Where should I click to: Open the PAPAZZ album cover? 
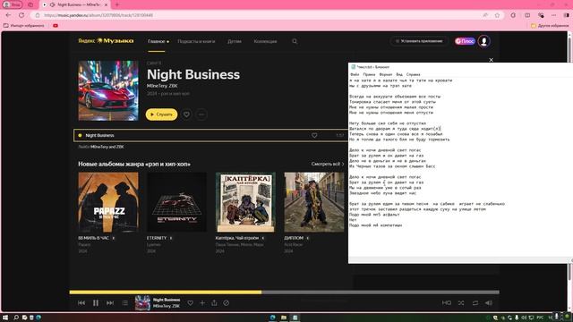click(x=108, y=202)
